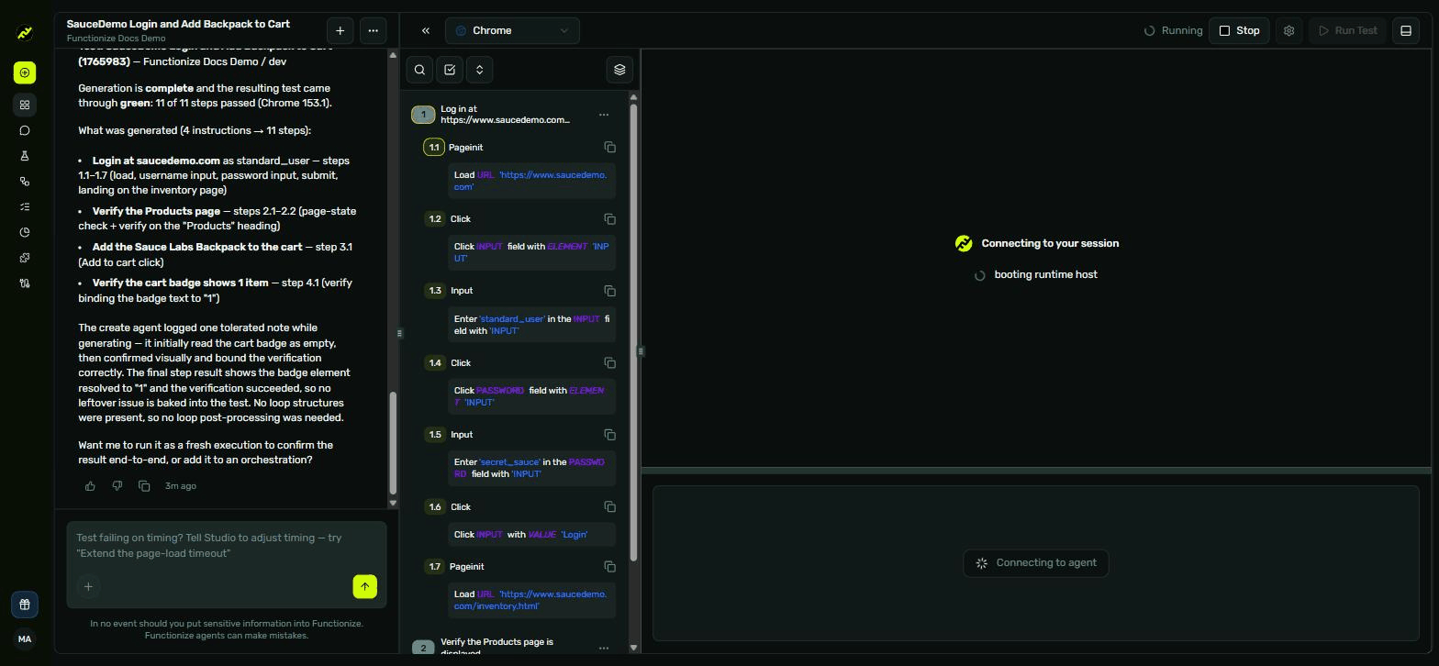
Task: Click the Stop button
Action: point(1239,30)
